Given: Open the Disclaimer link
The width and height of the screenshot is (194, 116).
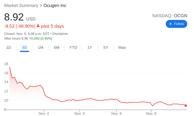Looking at the screenshot, I should (60, 34).
